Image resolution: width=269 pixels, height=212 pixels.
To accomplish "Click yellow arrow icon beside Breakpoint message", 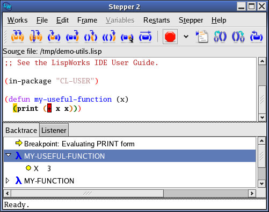I will click(x=19, y=143).
